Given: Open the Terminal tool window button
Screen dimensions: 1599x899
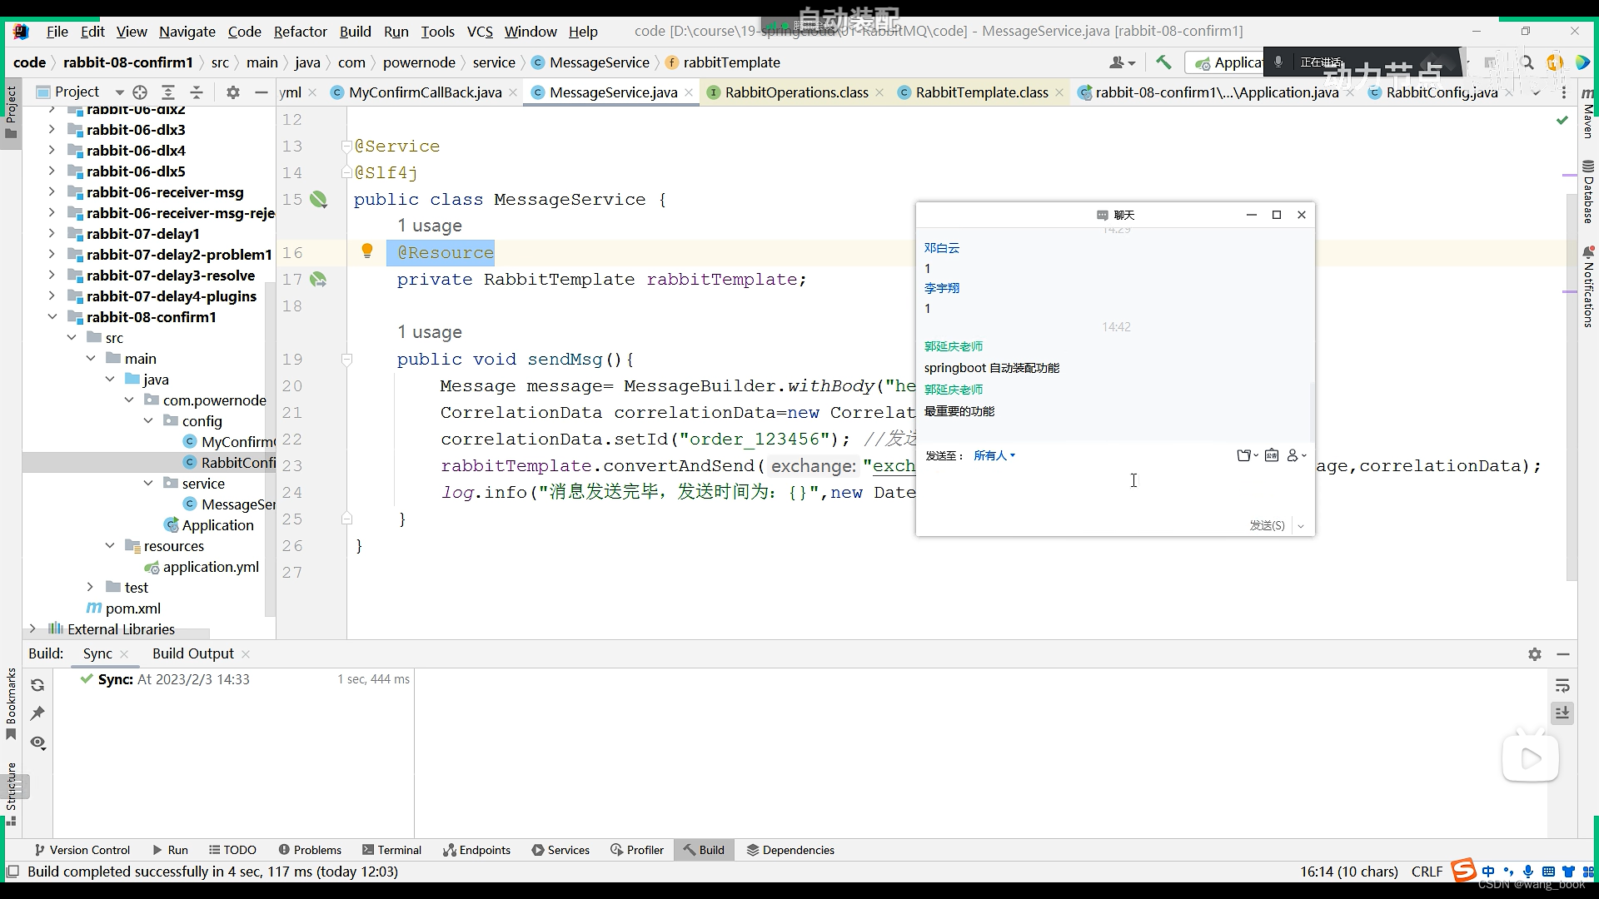Looking at the screenshot, I should tap(391, 850).
